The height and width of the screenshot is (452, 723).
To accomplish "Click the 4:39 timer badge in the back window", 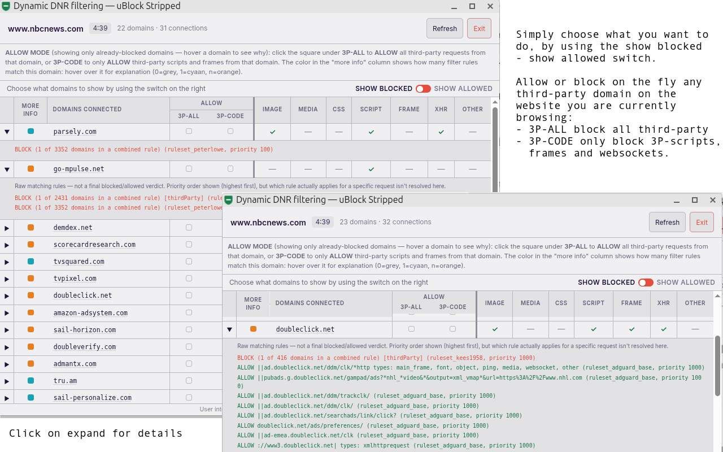I will pyautogui.click(x=101, y=28).
